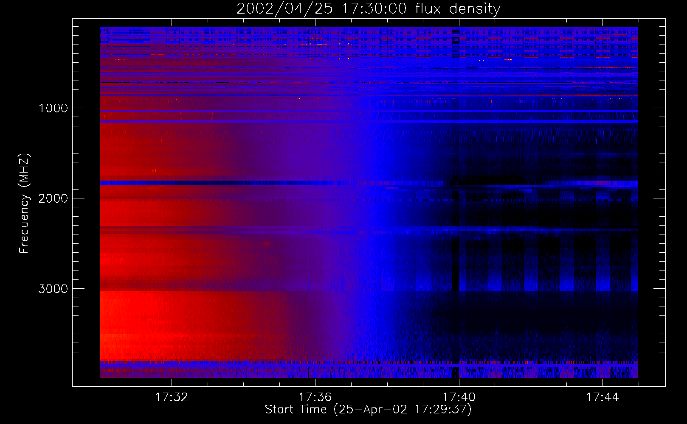
Task: Click the 17:36 time axis label
Action: point(315,397)
